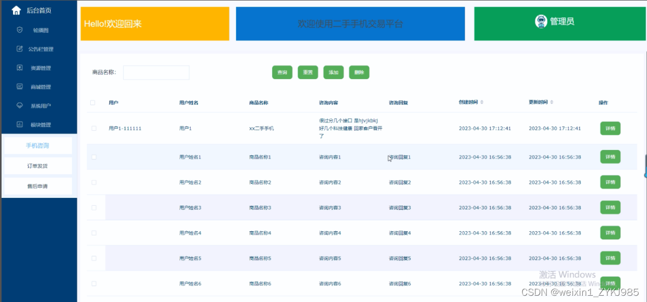This screenshot has width=647, height=302.
Task: Expand the 商城管理 sidebar menu
Action: coord(39,87)
